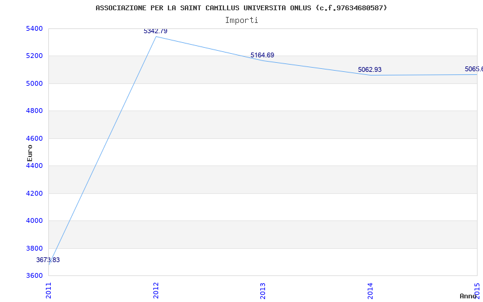Click the chart title ASSOCIAZIONE PER LA SAINT CAMILLUS
The width and height of the screenshot is (483, 302).
[241, 8]
